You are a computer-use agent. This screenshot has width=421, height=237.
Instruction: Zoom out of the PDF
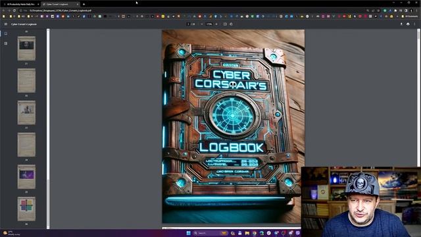point(202,24)
